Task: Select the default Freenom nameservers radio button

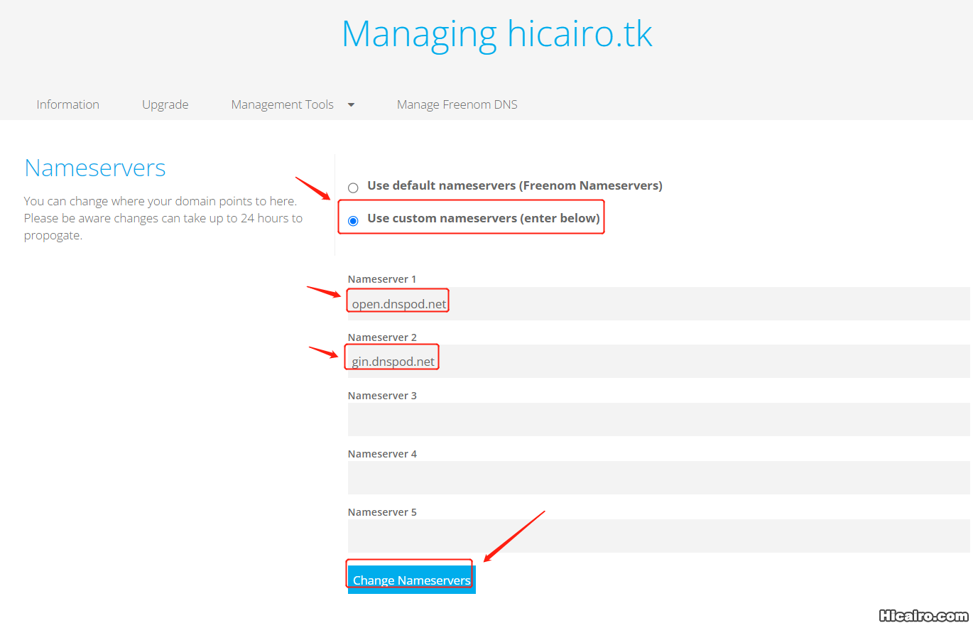Action: [x=353, y=188]
